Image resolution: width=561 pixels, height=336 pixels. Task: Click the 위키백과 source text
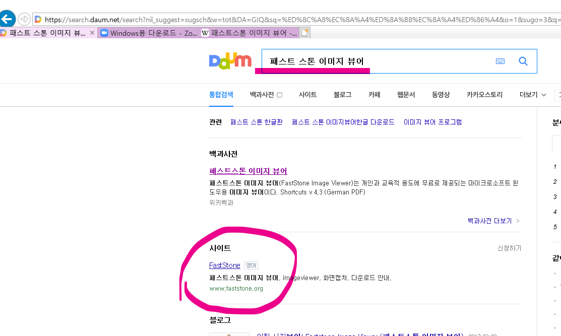tap(221, 203)
